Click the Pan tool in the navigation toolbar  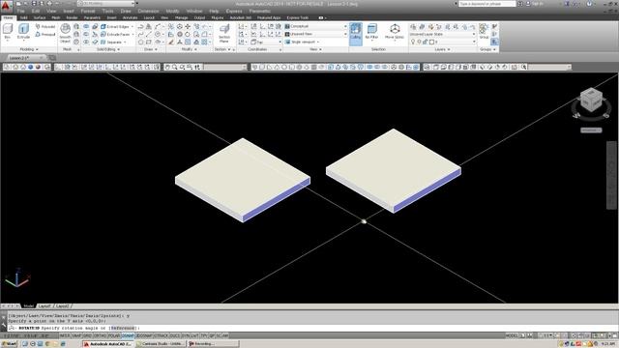click(x=167, y=67)
